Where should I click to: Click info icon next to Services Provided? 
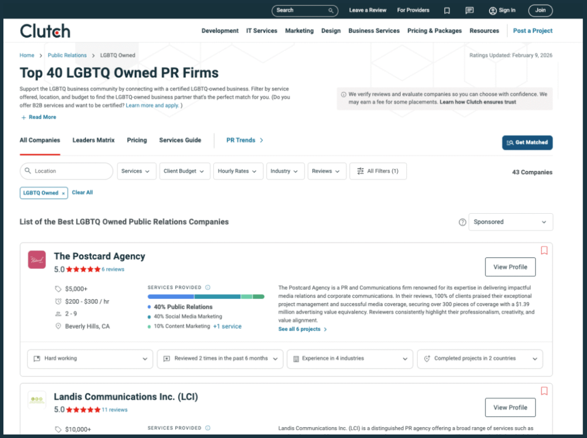pos(208,287)
